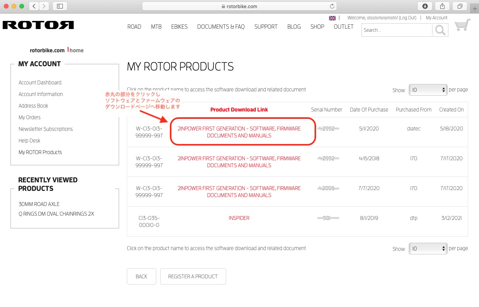Image resolution: width=479 pixels, height=307 pixels.
Task: Click the shopping cart icon
Action: click(462, 26)
